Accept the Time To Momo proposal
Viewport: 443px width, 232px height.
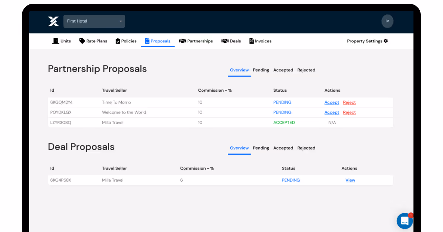click(x=332, y=102)
